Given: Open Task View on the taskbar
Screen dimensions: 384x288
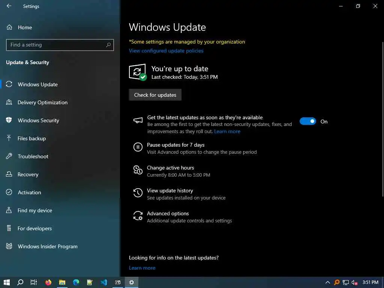Looking at the screenshot, I should point(34,282).
